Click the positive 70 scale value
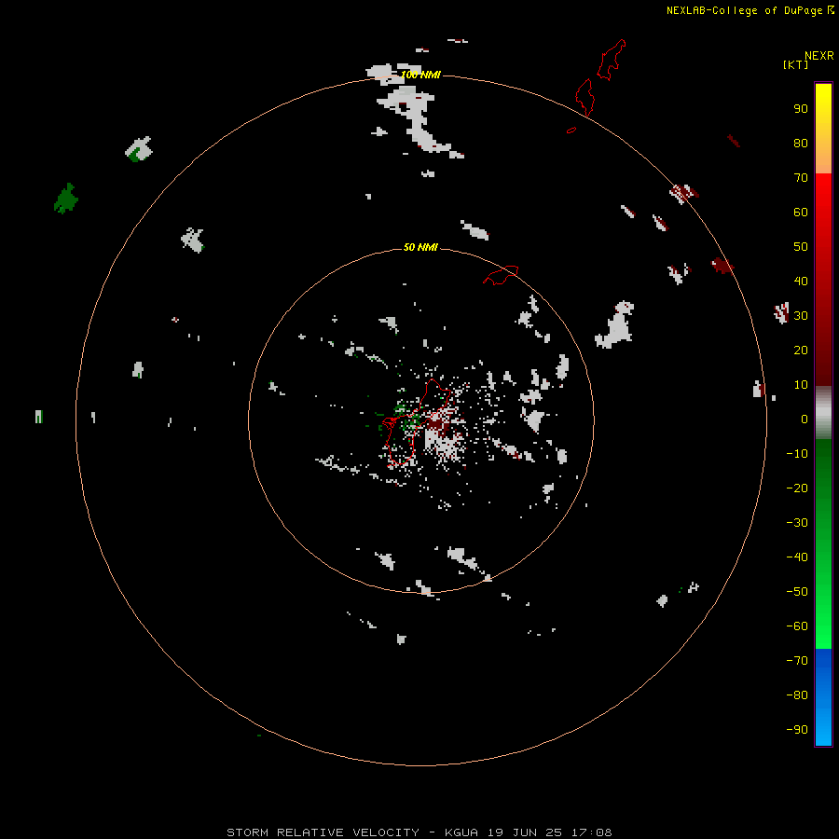 [801, 178]
